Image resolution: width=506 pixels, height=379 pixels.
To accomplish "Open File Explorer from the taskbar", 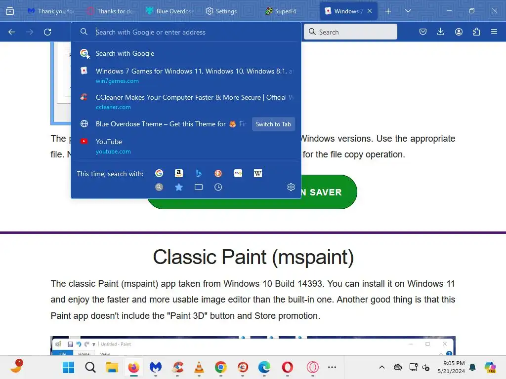I will [x=112, y=367].
